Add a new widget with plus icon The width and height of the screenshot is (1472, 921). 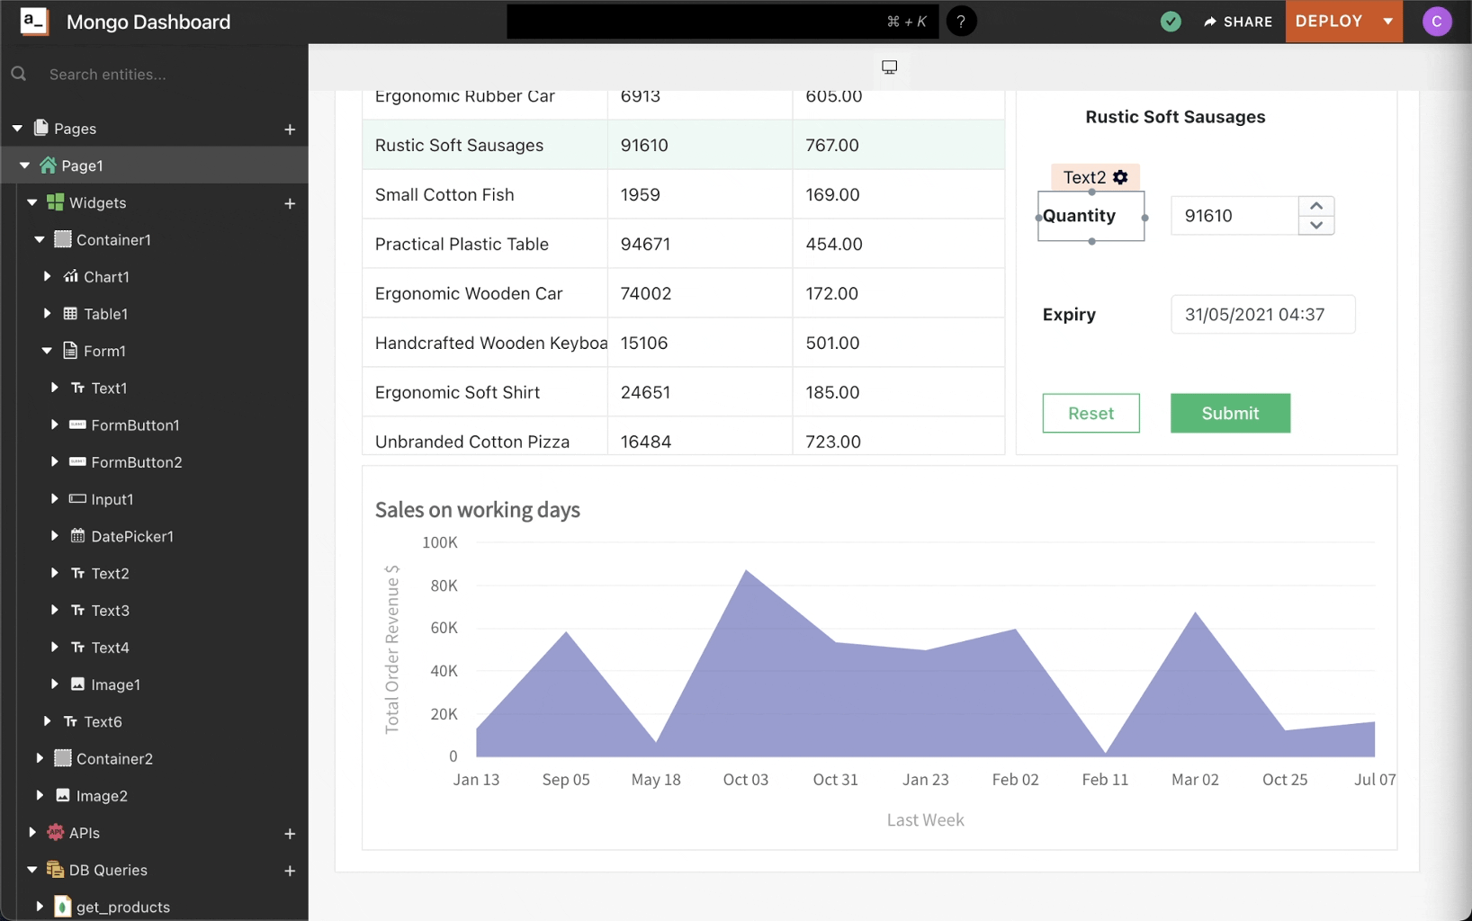click(290, 203)
